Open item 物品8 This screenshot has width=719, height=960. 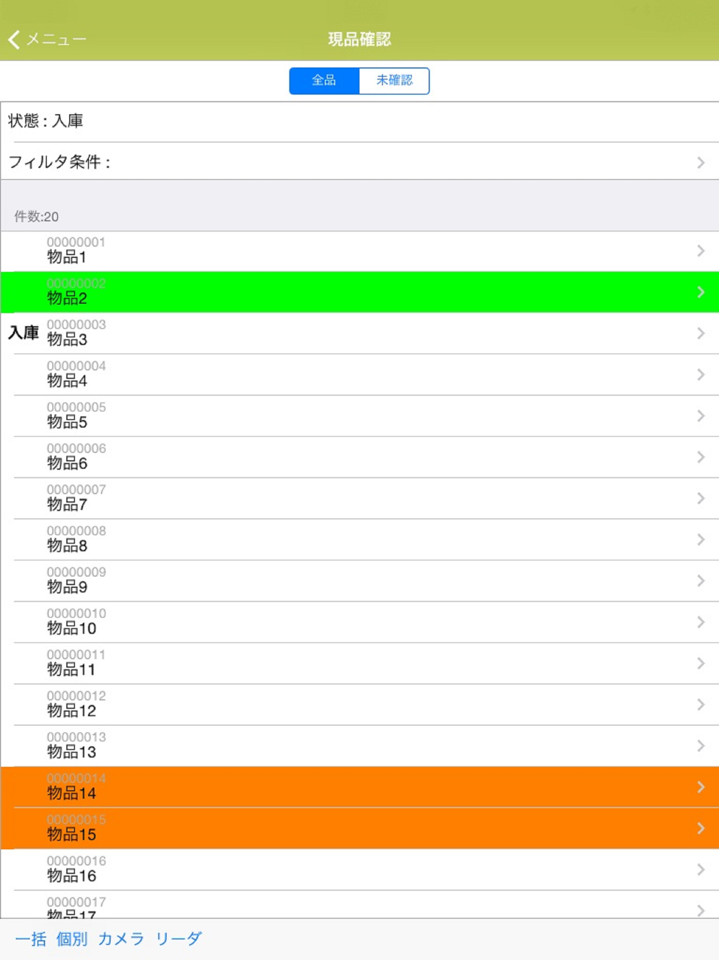[x=359, y=539]
